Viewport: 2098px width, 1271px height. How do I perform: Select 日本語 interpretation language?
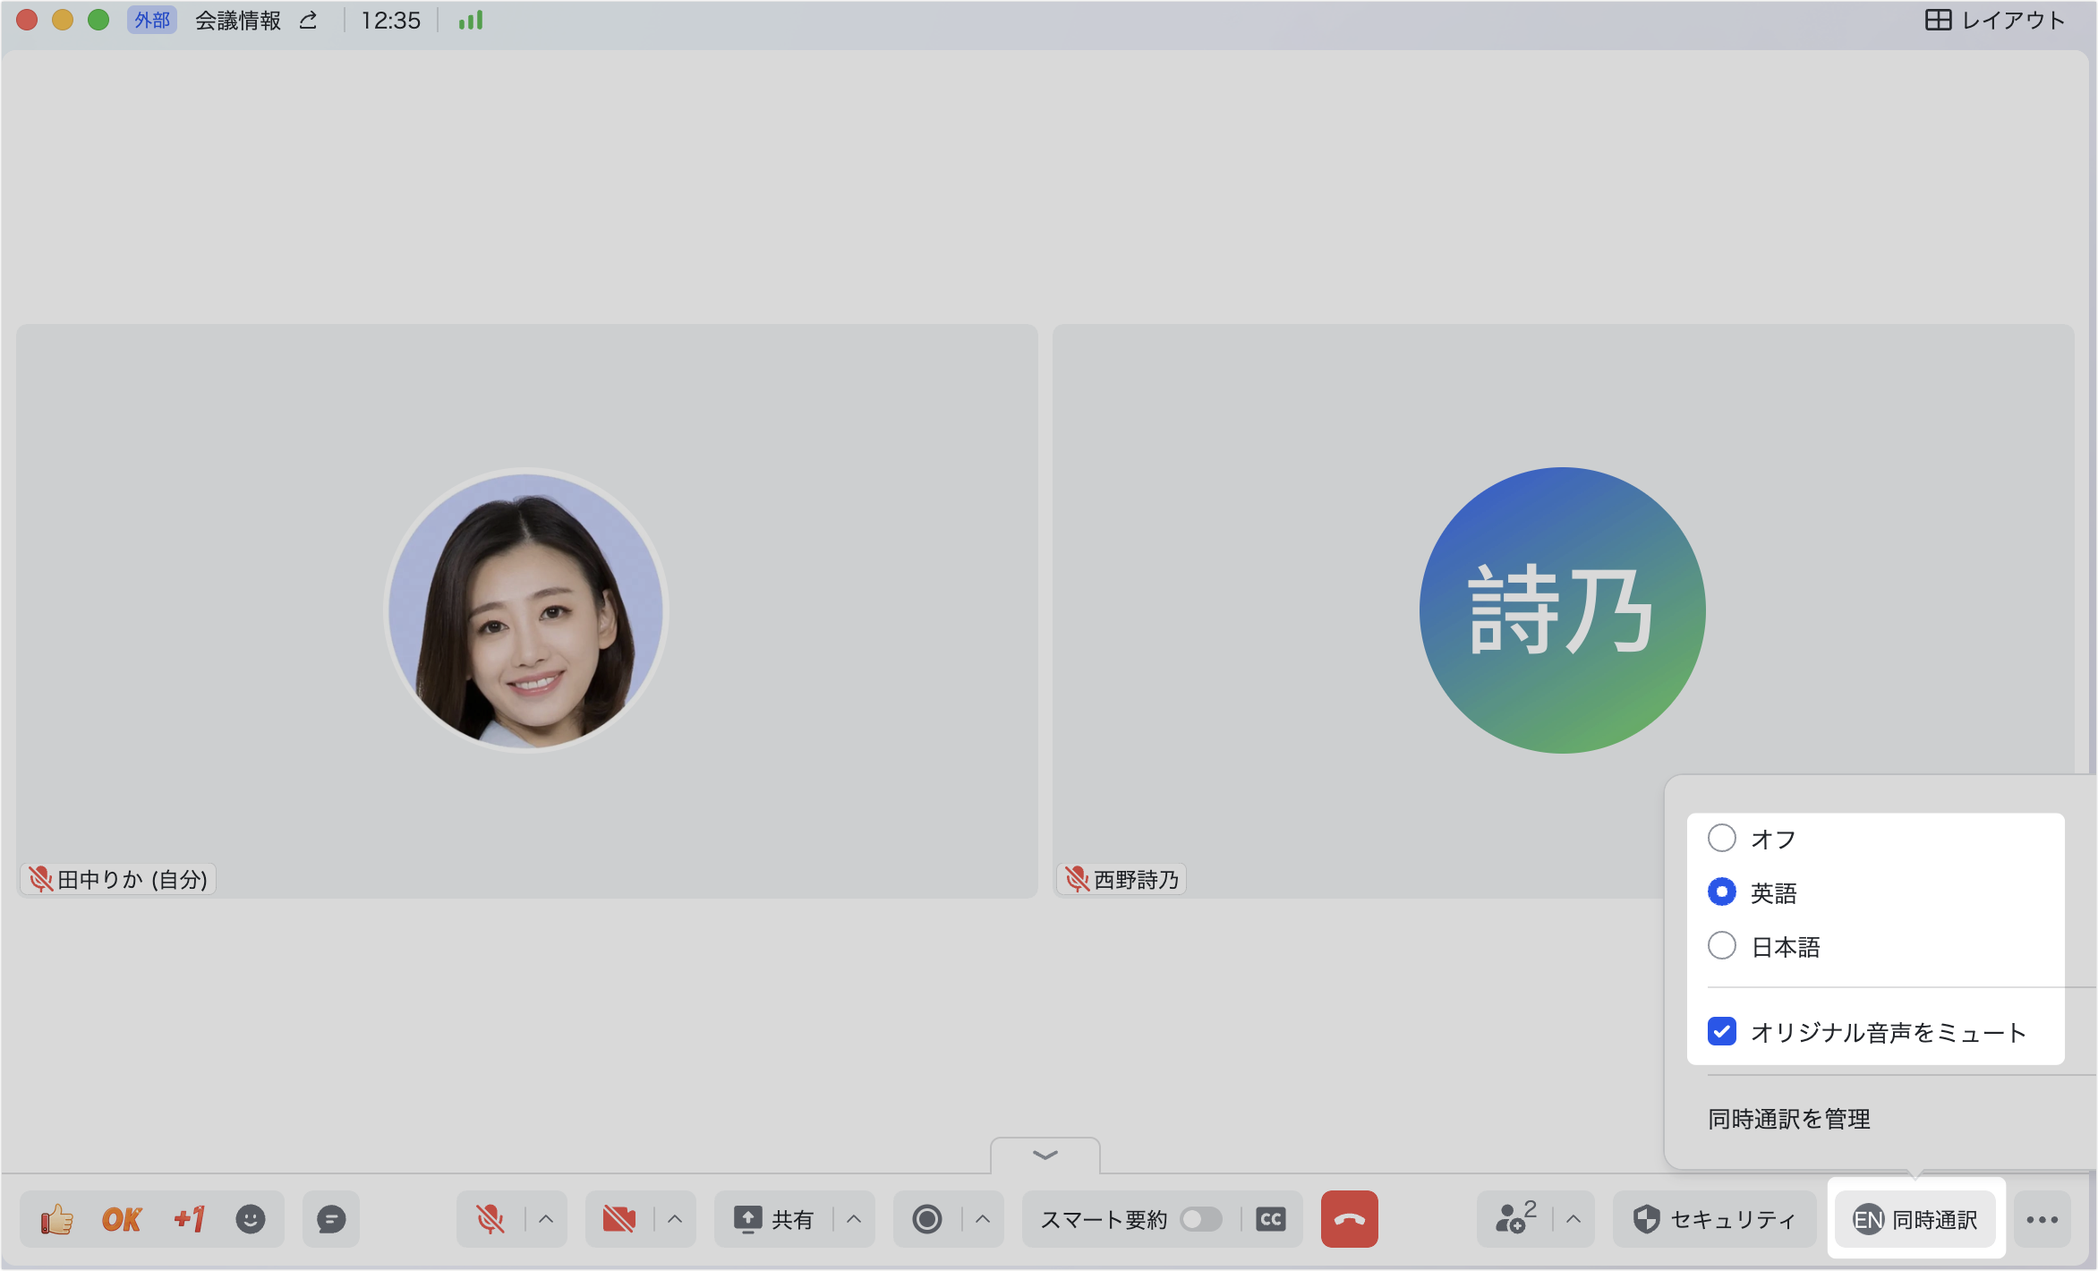pos(1722,946)
